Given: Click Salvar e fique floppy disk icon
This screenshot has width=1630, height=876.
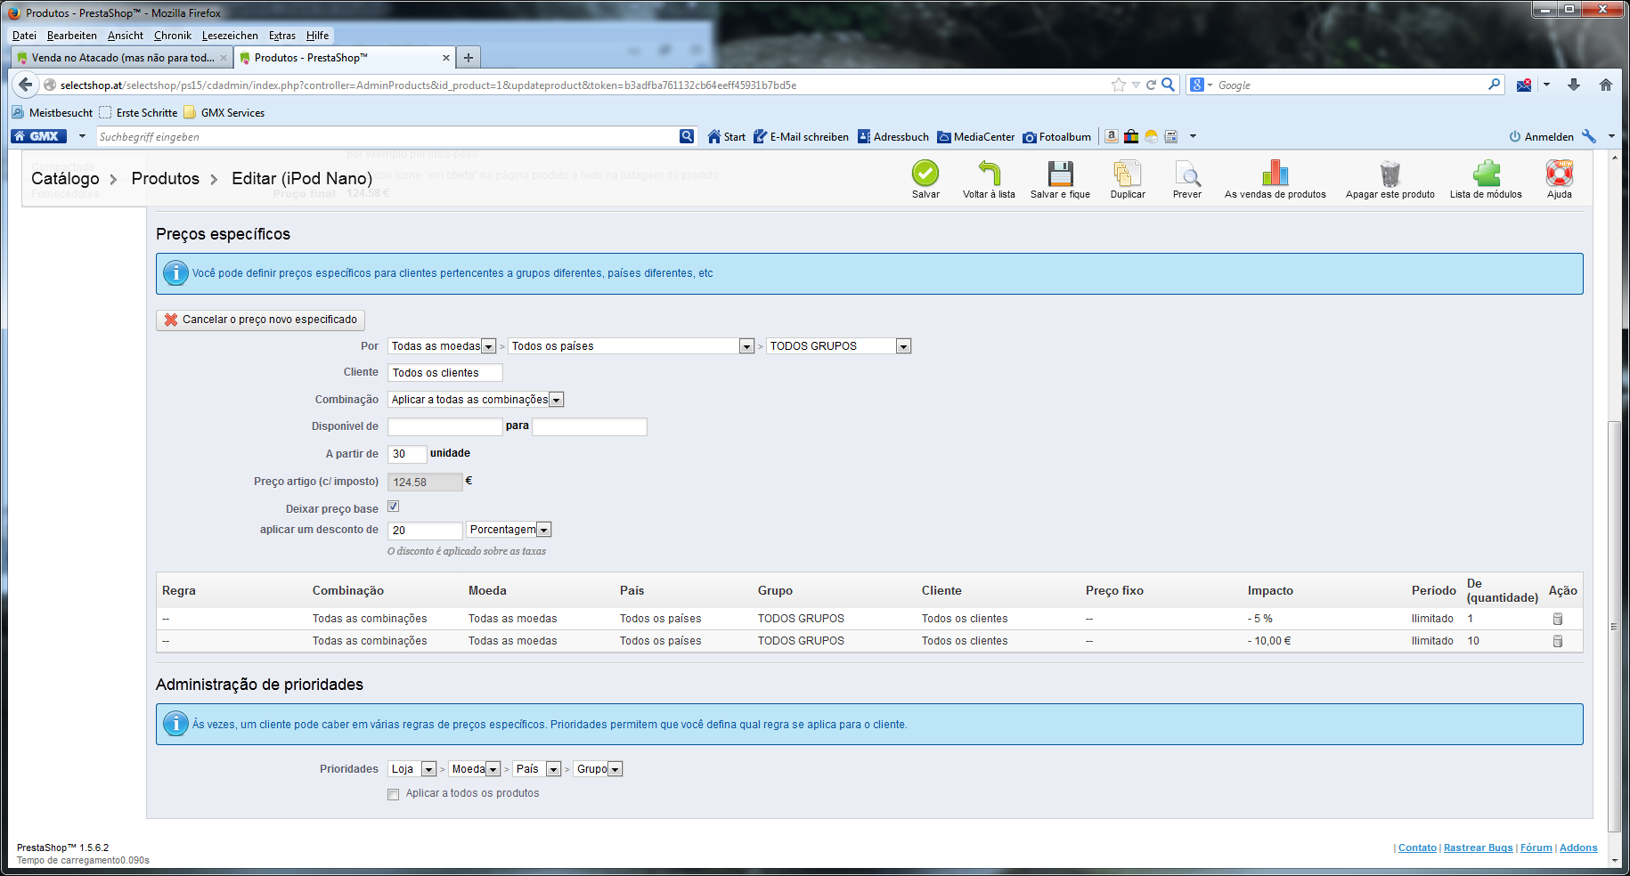Looking at the screenshot, I should click(x=1060, y=173).
